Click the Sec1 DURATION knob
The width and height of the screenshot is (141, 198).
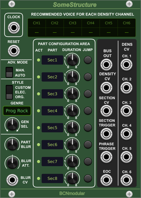(72, 60)
